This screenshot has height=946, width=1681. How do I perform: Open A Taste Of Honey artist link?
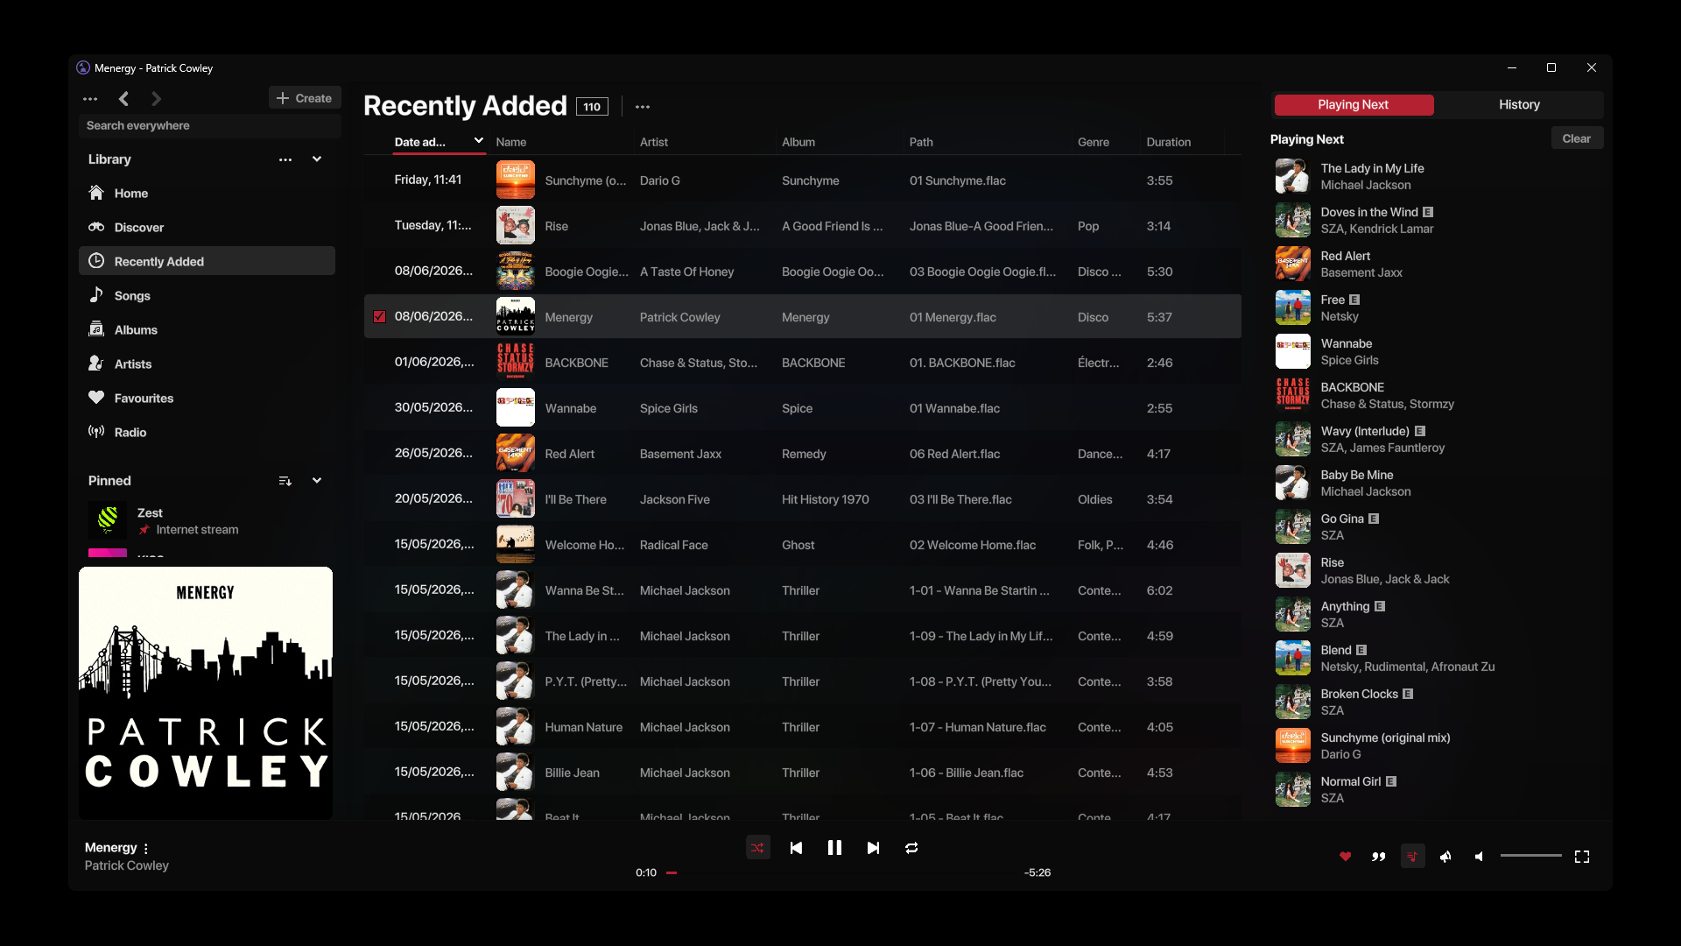click(x=686, y=272)
